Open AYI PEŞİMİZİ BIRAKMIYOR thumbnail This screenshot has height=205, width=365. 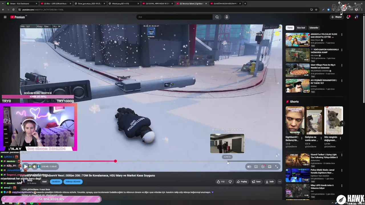click(x=298, y=86)
